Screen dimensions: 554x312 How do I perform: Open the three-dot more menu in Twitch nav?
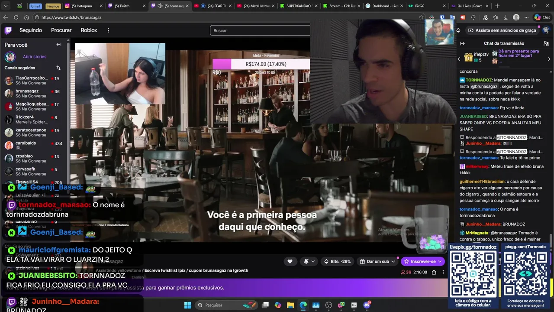click(108, 30)
